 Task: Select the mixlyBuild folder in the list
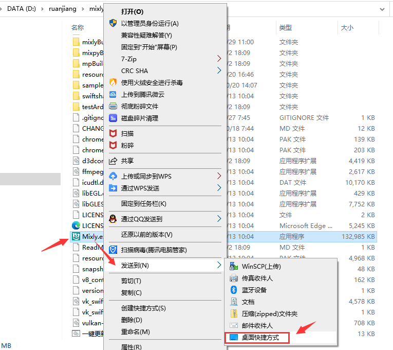pyautogui.click(x=88, y=42)
